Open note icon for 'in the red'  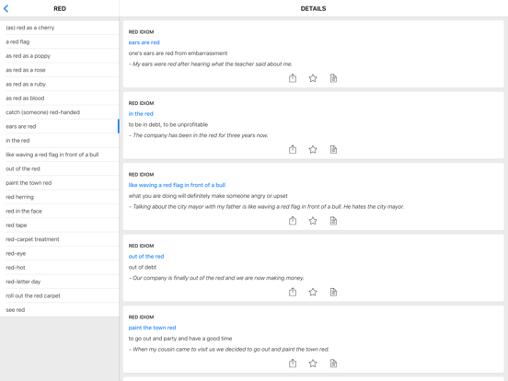point(333,149)
